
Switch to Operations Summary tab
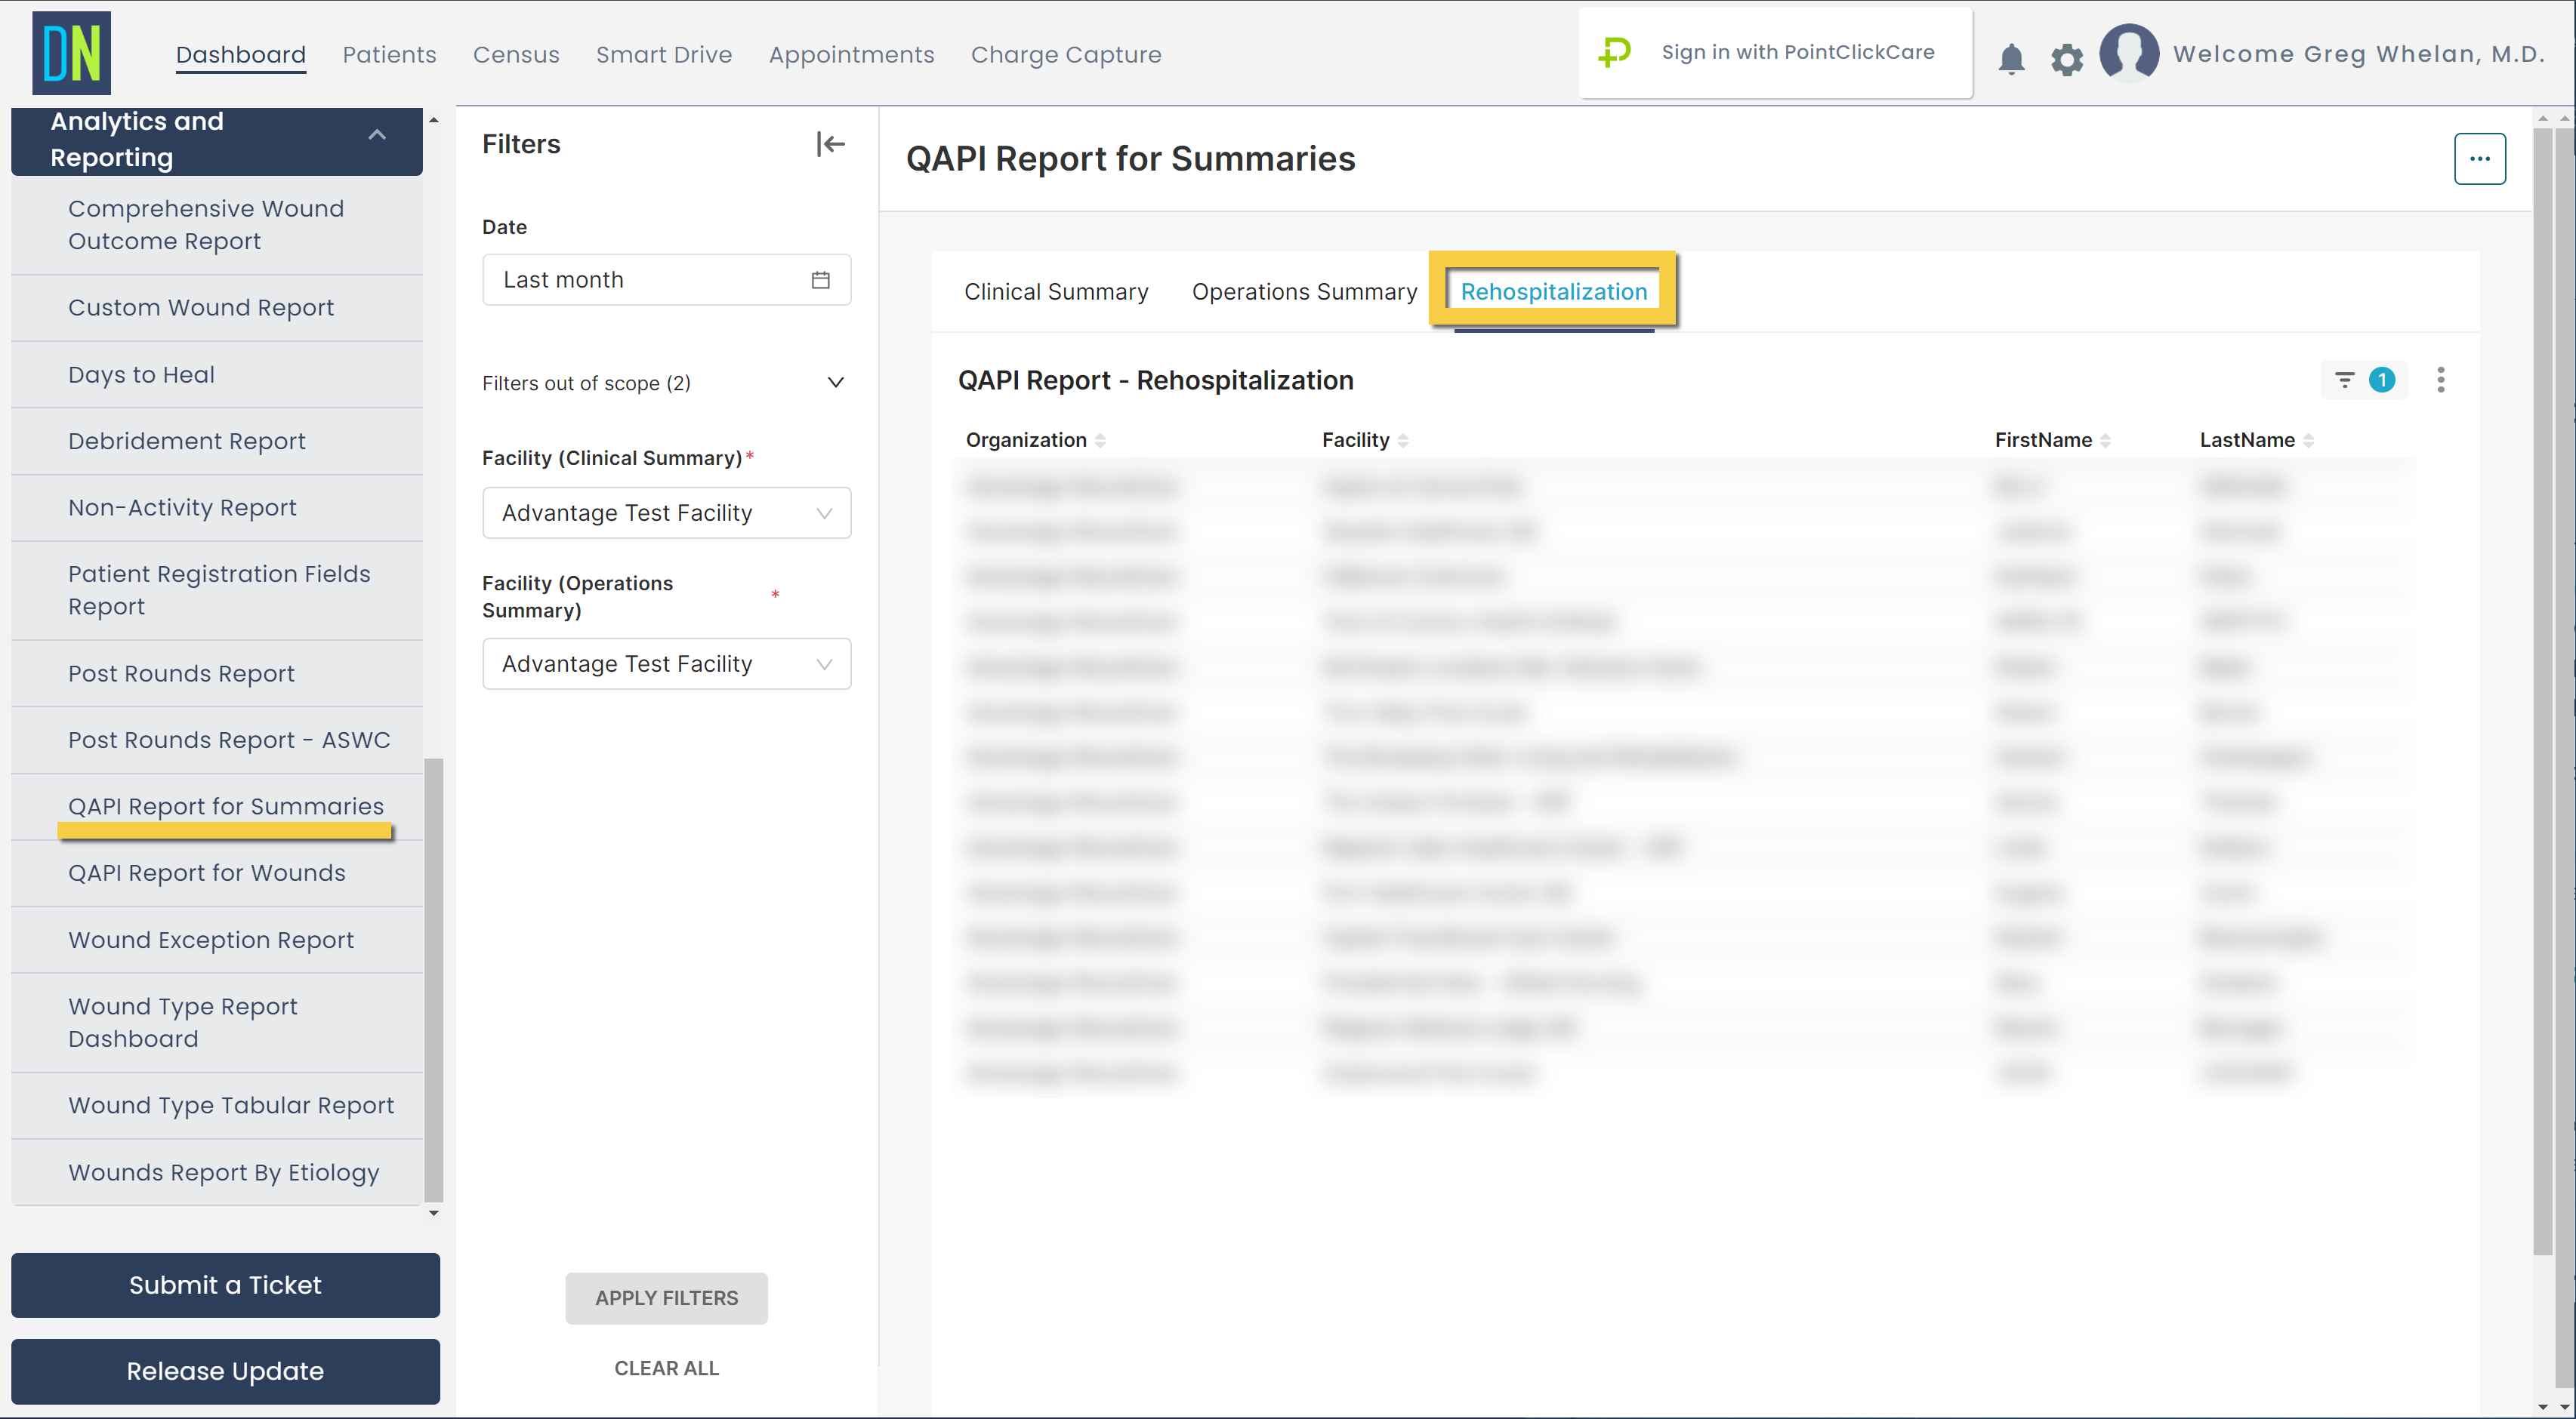coord(1304,292)
